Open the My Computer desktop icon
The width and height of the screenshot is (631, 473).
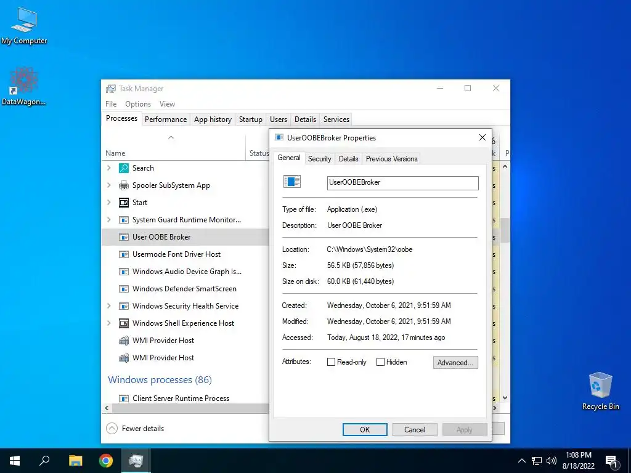click(24, 25)
